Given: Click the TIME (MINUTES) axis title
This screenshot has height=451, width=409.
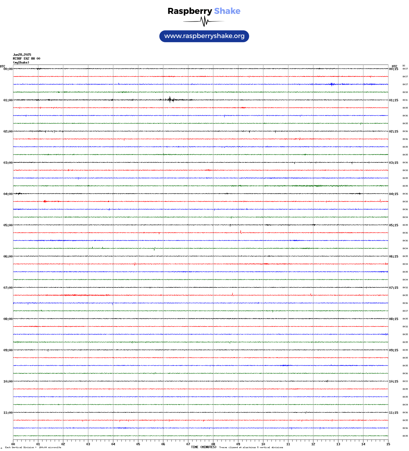Looking at the screenshot, I should coord(204,447).
